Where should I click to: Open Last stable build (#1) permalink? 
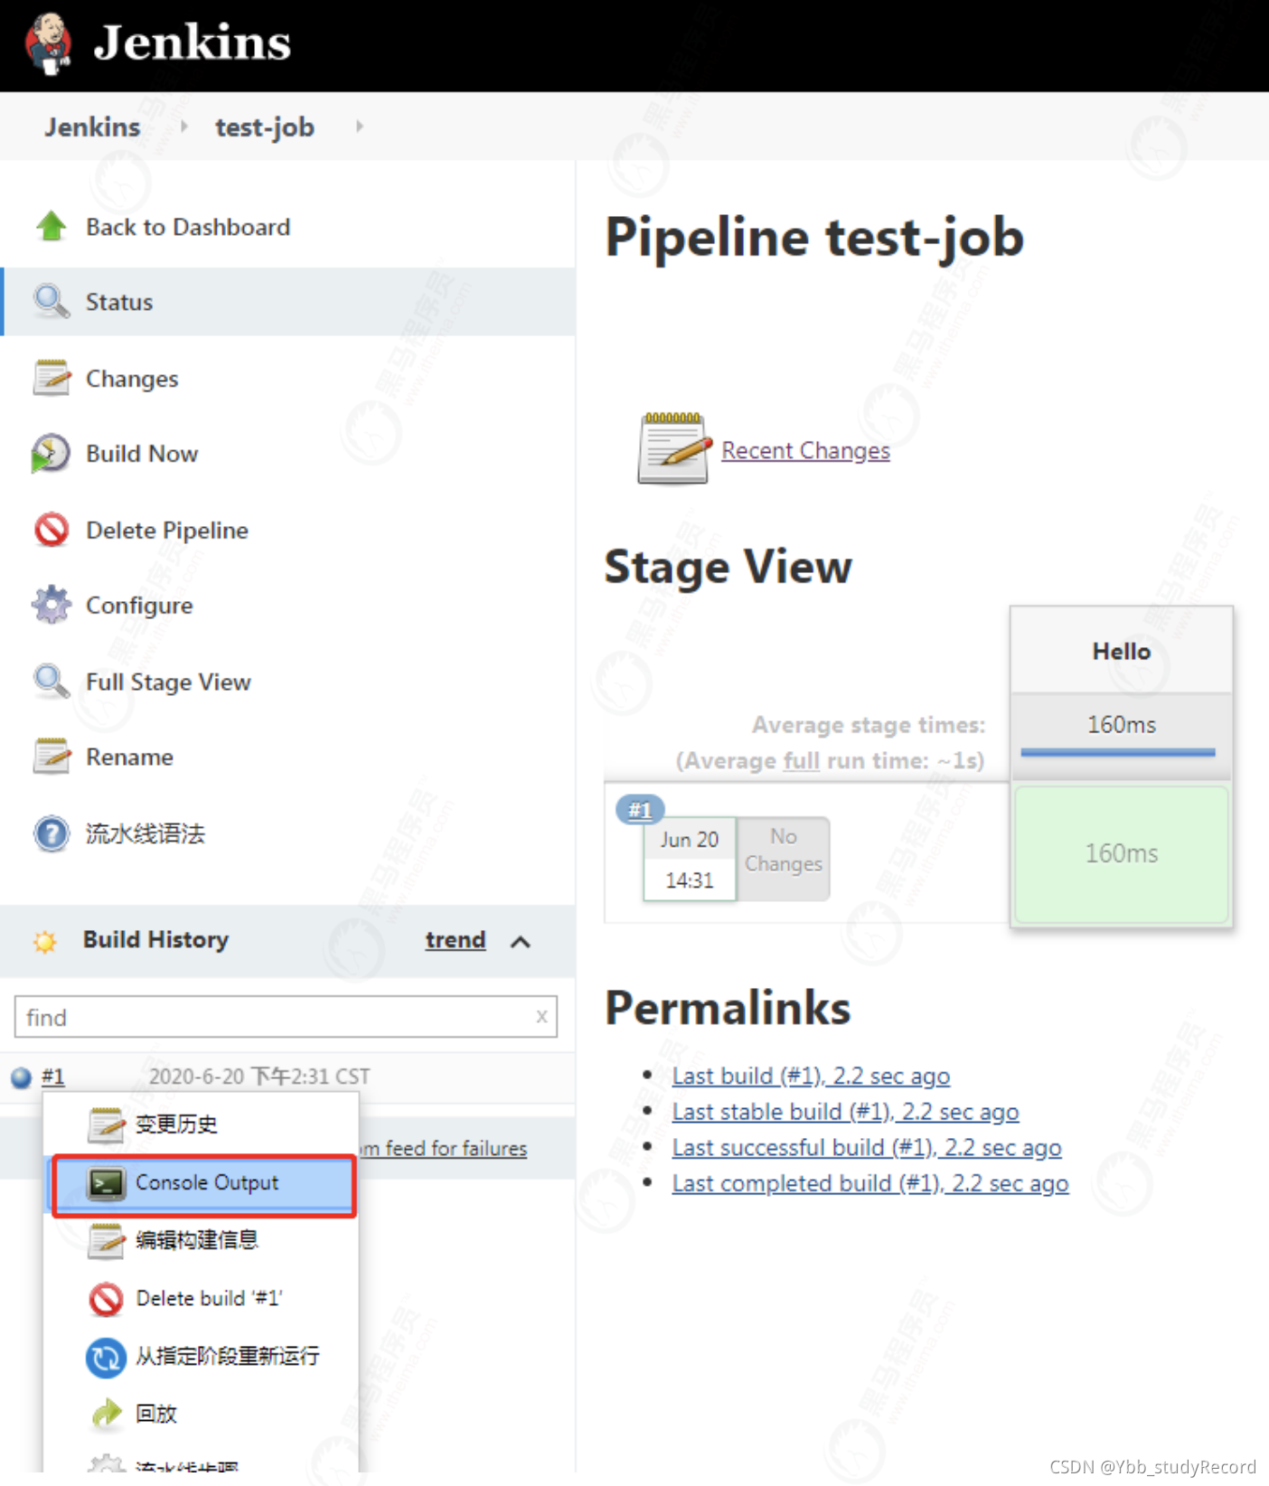[x=845, y=1112]
